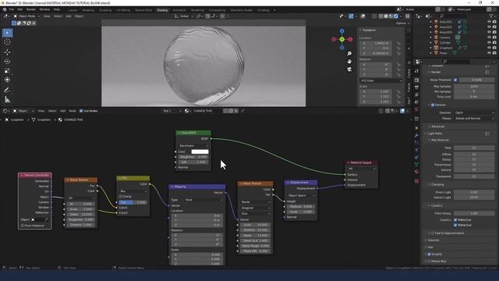Open node editor Add menu
Image resolution: width=499 pixels, height=281 pixels.
[62, 111]
